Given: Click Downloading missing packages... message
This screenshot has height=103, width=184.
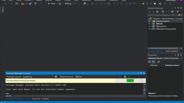Looking at the screenshot, I should (22, 81).
